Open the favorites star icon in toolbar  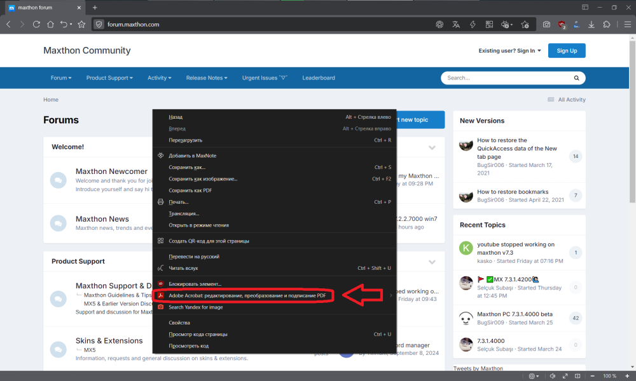[81, 24]
